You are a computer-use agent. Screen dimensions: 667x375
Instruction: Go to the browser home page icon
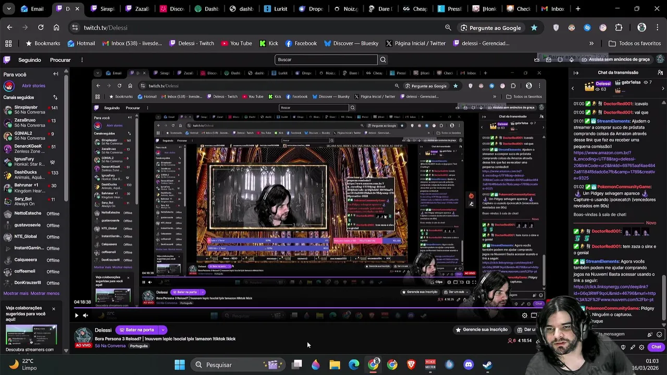tap(56, 28)
